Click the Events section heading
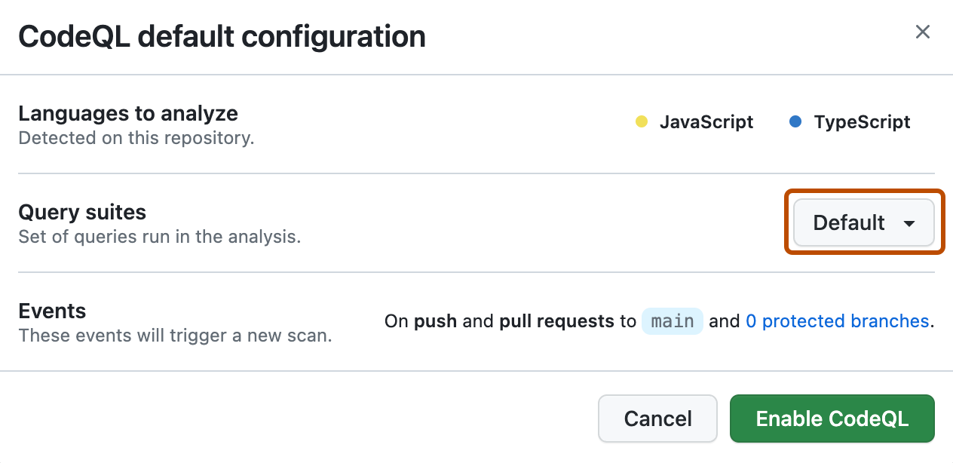The image size is (953, 463). tap(52, 311)
